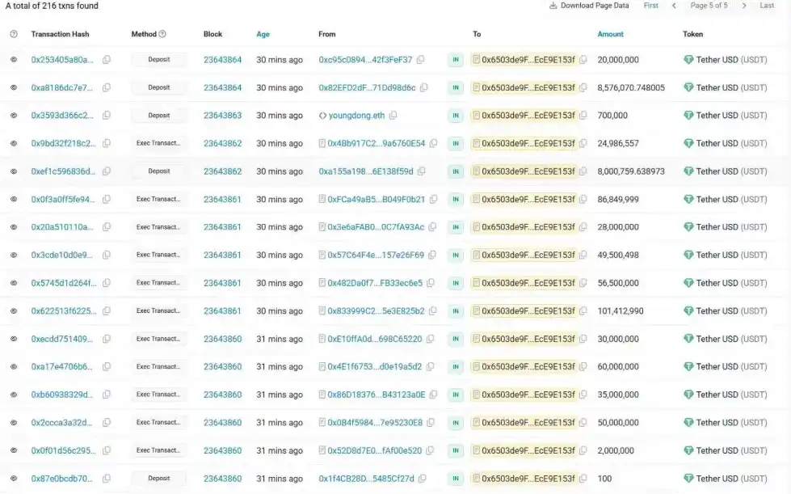Toggle Age column header format
Viewport: 791px width, 494px height.
coord(263,34)
